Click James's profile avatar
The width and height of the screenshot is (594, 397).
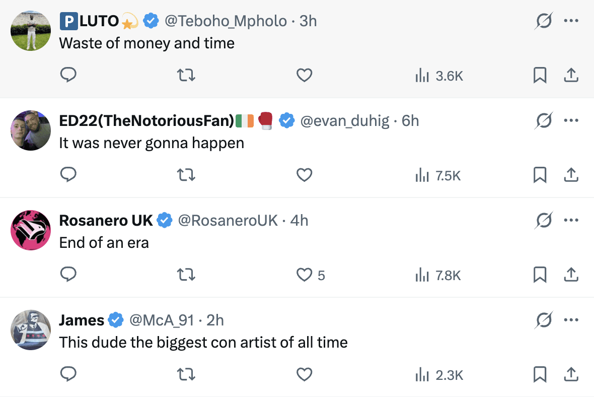[x=31, y=330]
